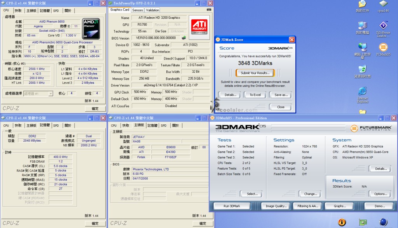Open the cpuz144 desktop icon
Viewport: 398px width, 228px height.
click(x=383, y=6)
